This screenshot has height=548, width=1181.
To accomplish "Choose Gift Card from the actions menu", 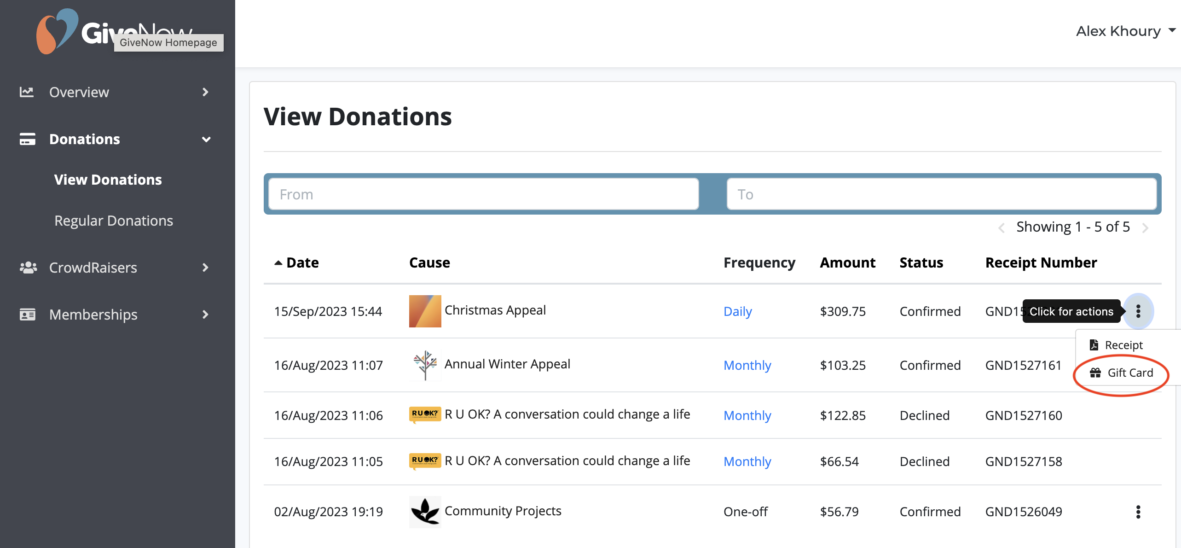I will click(1129, 373).
